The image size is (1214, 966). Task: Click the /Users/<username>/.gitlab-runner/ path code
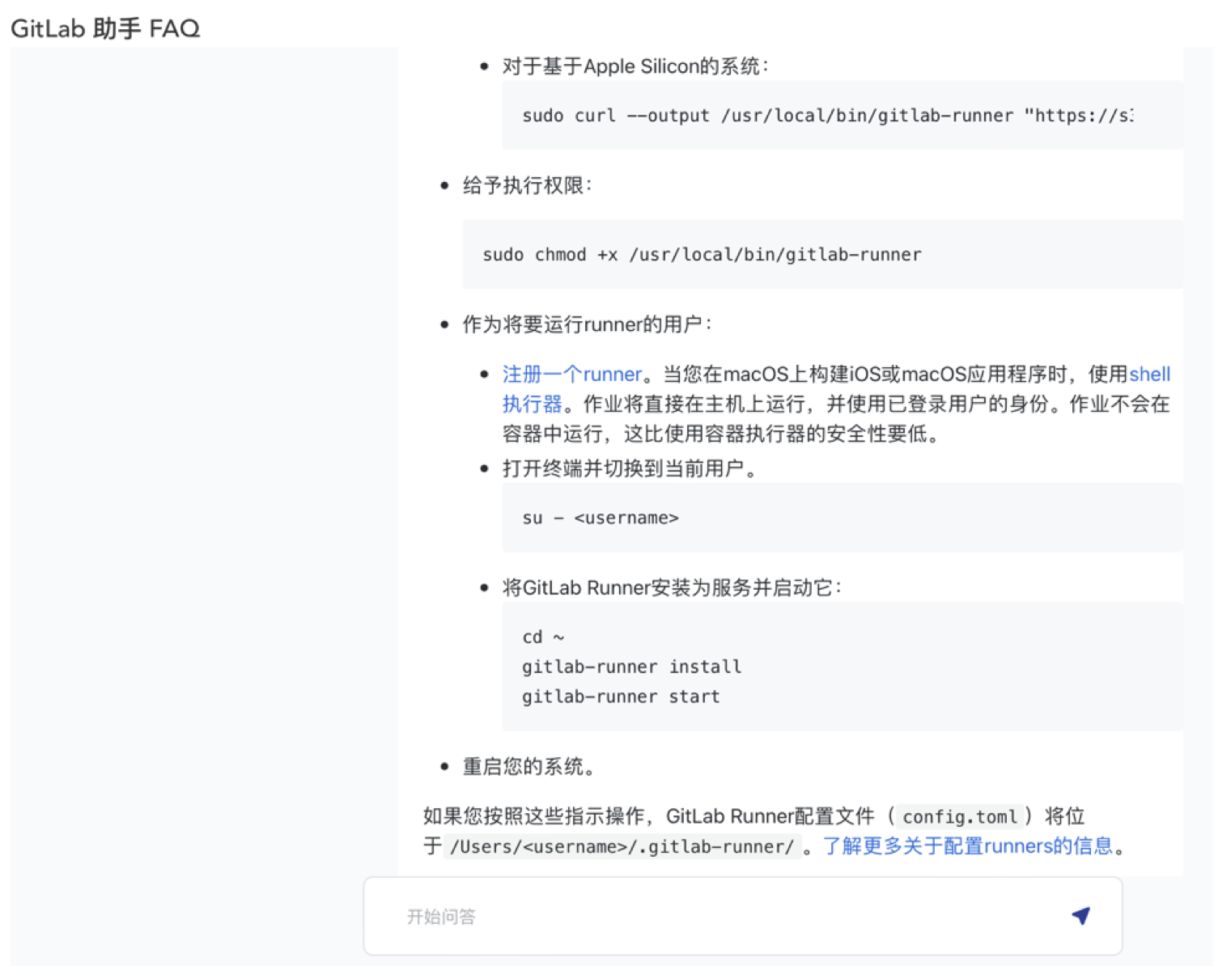tap(622, 846)
